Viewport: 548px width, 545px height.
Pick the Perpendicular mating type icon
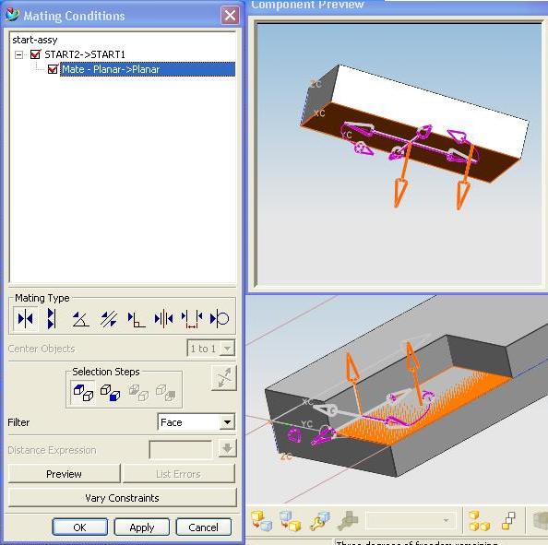coord(137,319)
